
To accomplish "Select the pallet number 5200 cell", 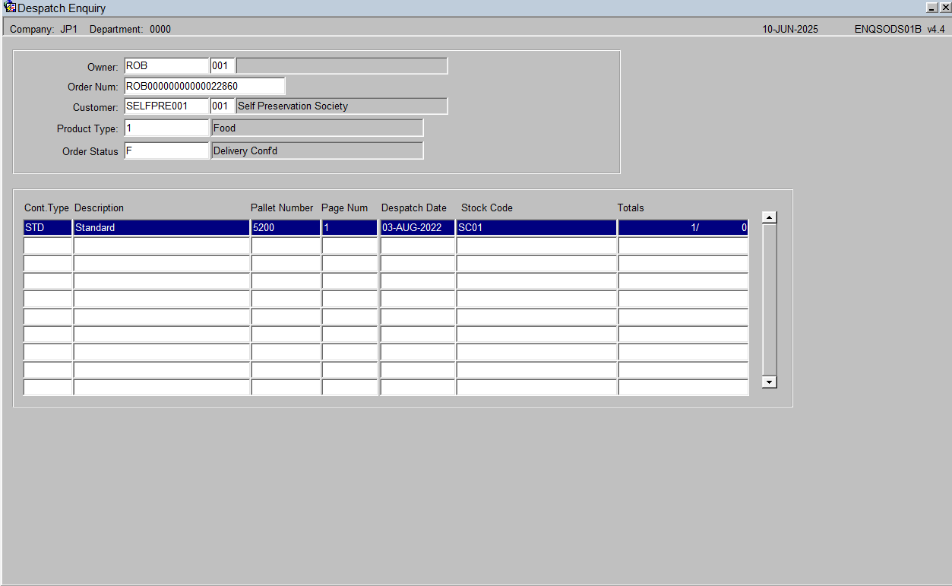I will tap(286, 227).
